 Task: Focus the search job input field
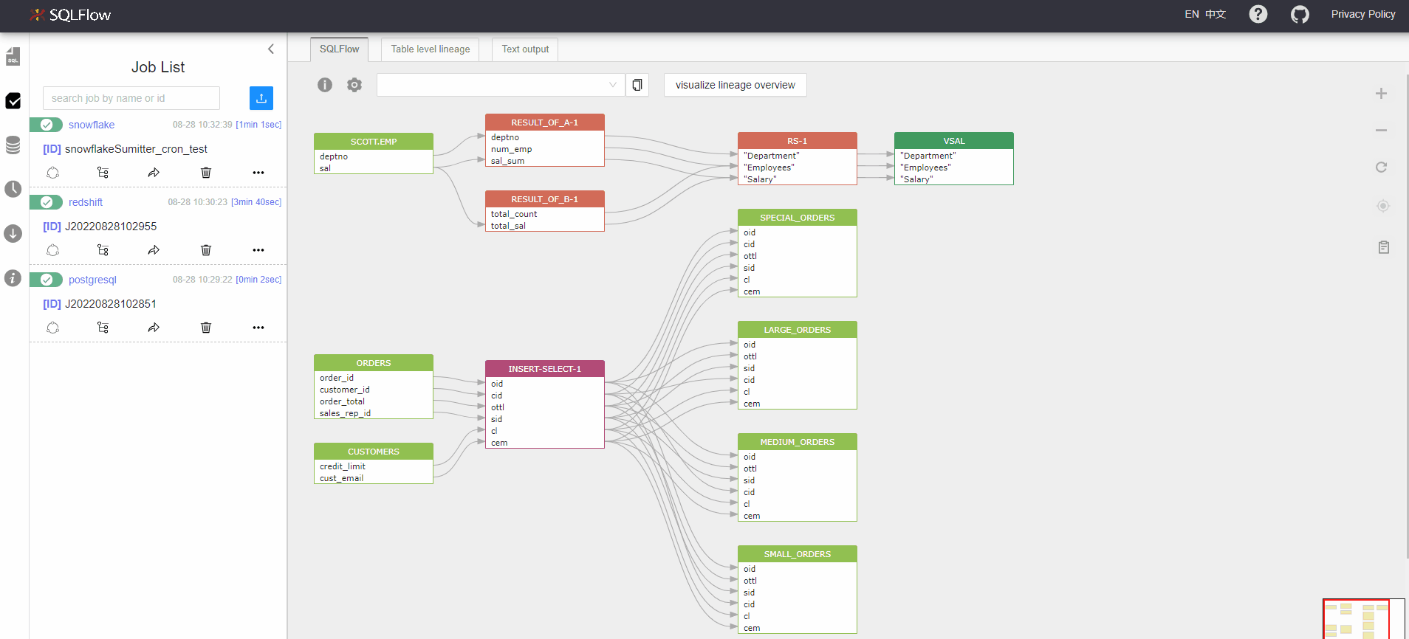[x=131, y=98]
